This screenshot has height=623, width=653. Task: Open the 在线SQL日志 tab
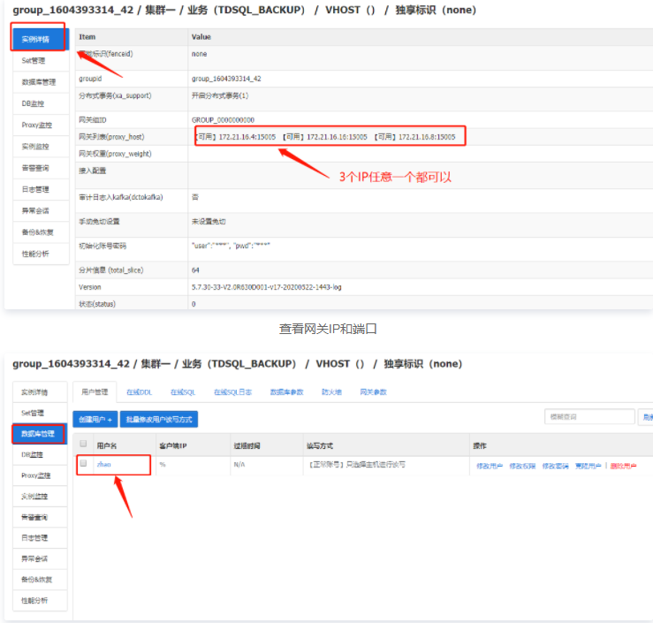coord(232,391)
